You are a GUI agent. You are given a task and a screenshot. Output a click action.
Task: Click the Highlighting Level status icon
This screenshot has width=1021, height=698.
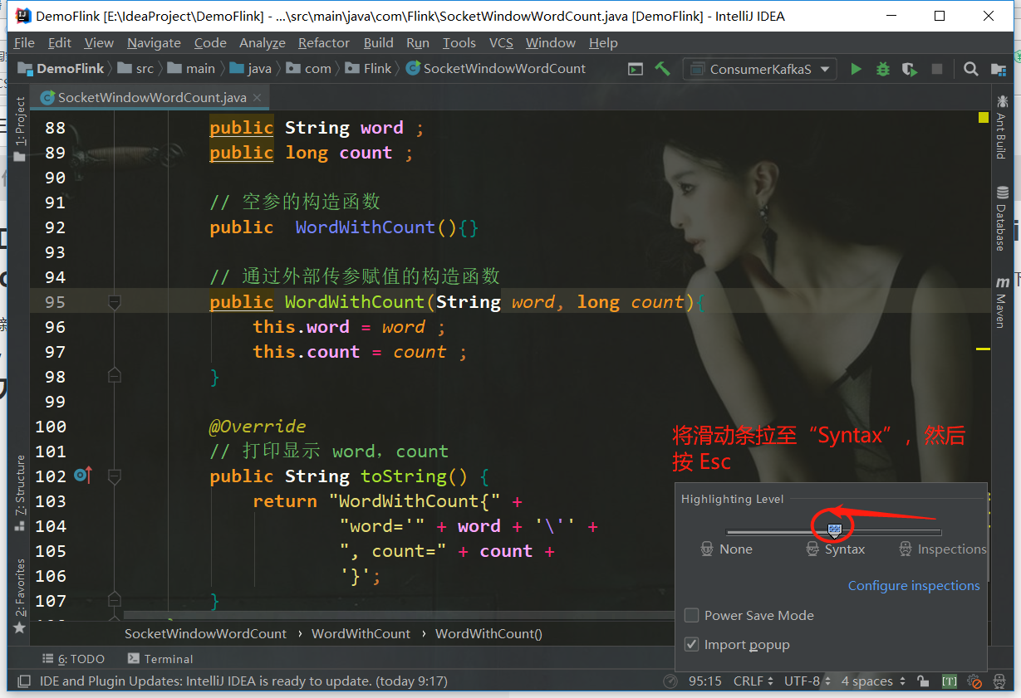tap(999, 681)
